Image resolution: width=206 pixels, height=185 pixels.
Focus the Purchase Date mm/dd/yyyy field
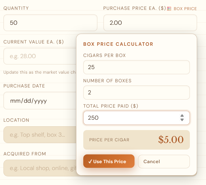[x=39, y=101]
